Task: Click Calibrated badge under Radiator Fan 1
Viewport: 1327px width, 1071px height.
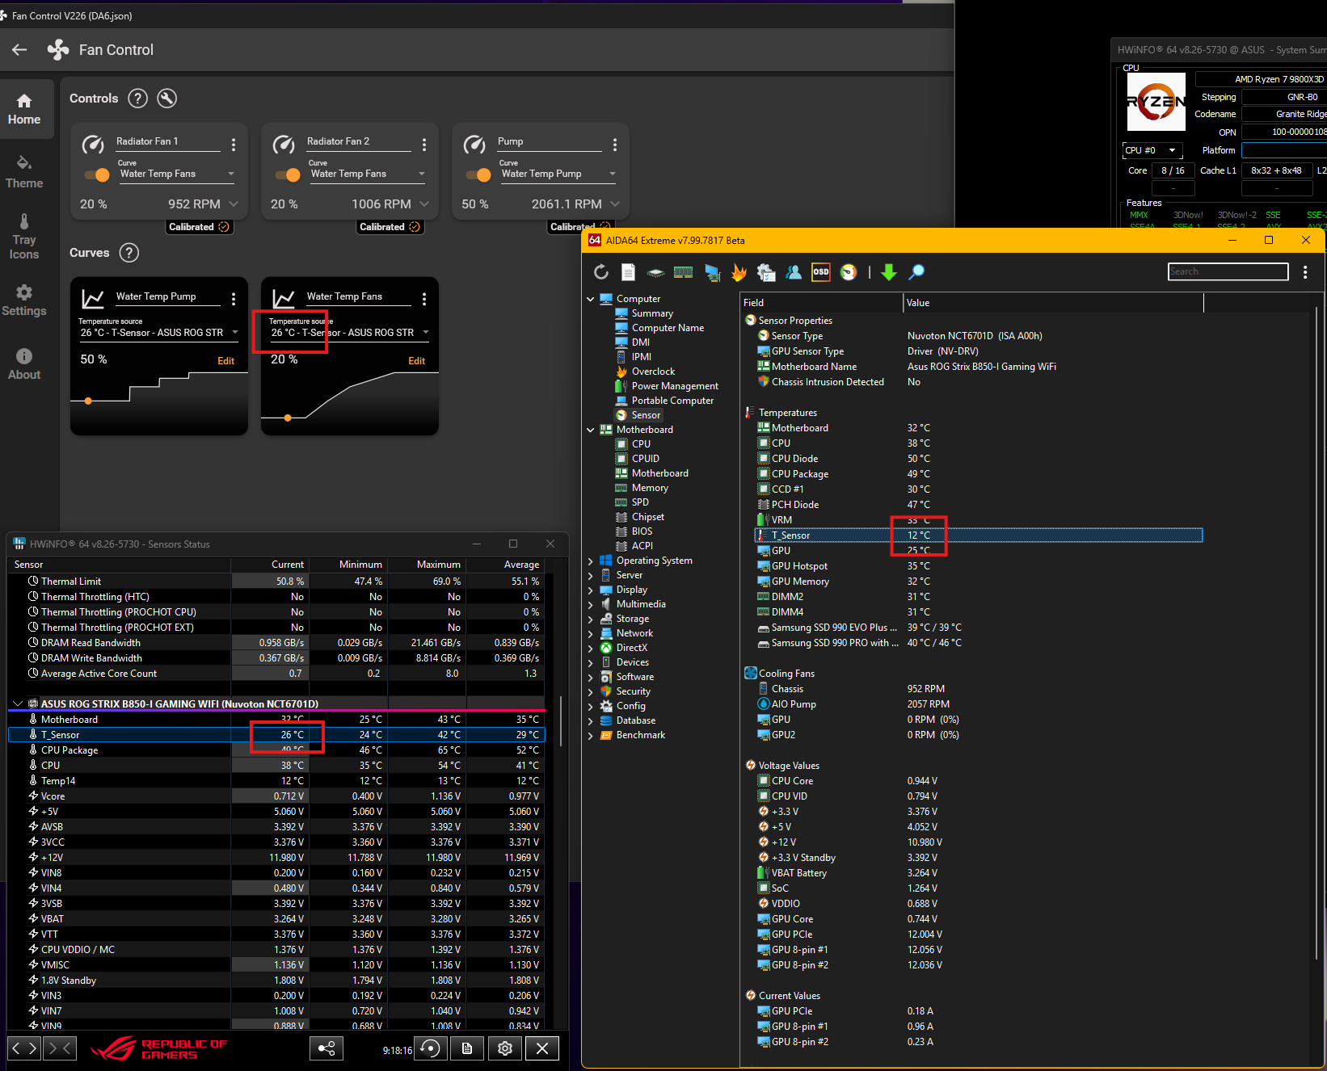Action: (x=200, y=227)
